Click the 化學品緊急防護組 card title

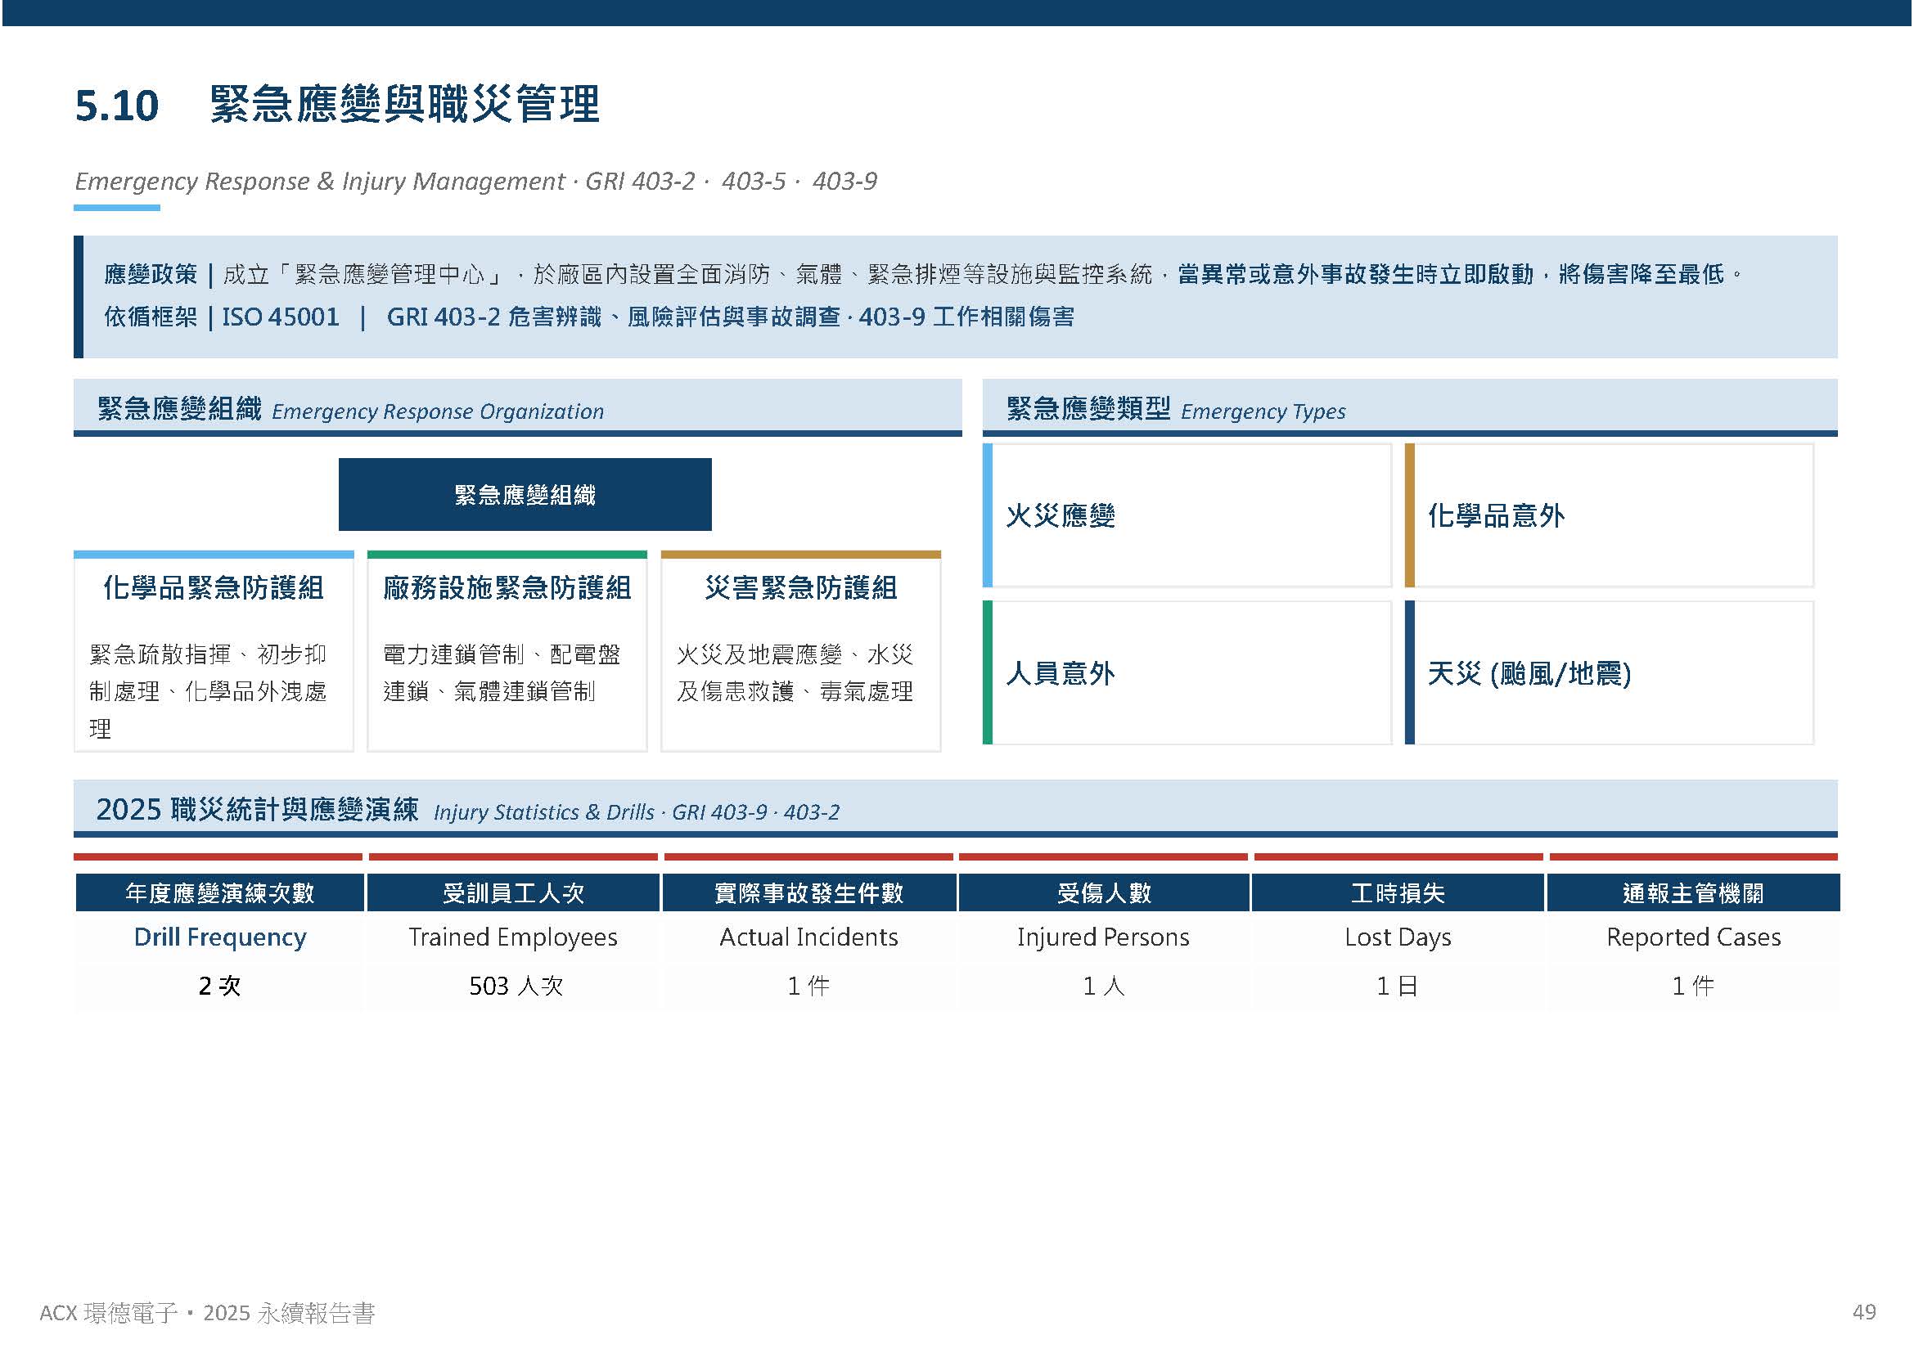[214, 588]
